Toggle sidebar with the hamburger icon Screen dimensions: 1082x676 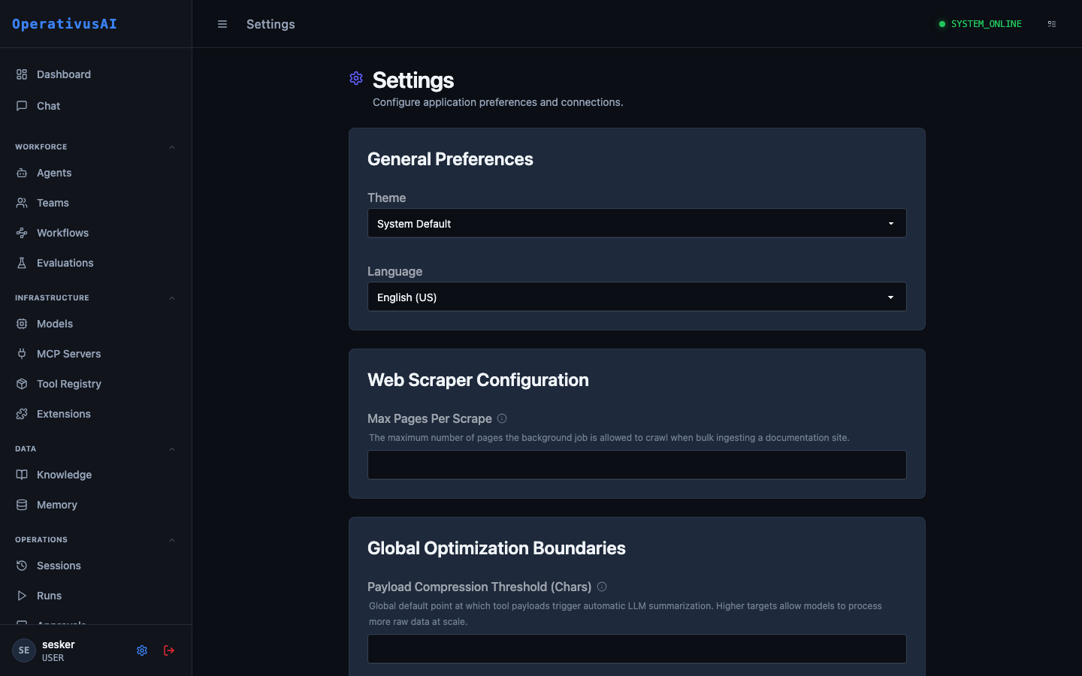(222, 24)
